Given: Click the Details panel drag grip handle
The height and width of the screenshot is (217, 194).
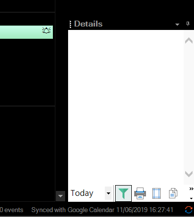Looking at the screenshot, I should (x=71, y=24).
